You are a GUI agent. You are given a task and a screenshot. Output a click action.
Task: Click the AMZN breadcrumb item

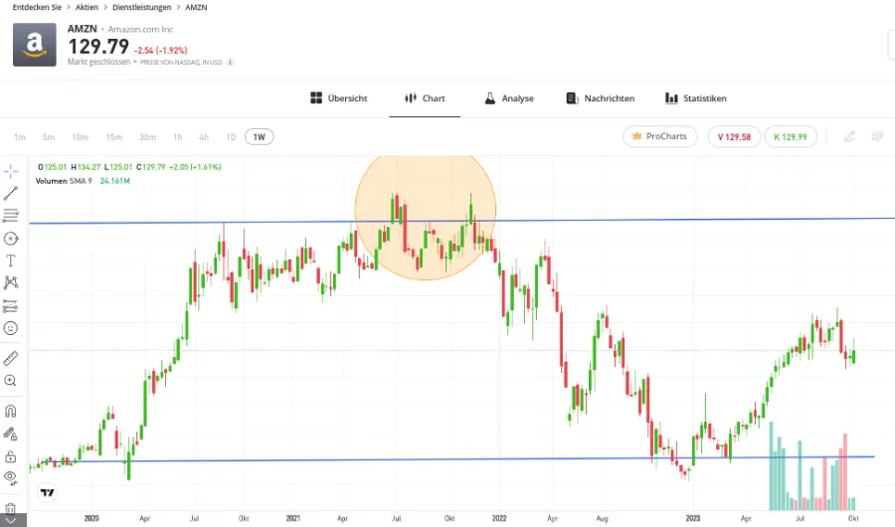tap(196, 7)
